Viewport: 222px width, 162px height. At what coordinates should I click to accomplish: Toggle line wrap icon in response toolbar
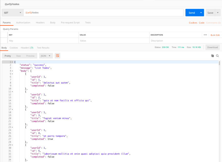click(x=58, y=56)
